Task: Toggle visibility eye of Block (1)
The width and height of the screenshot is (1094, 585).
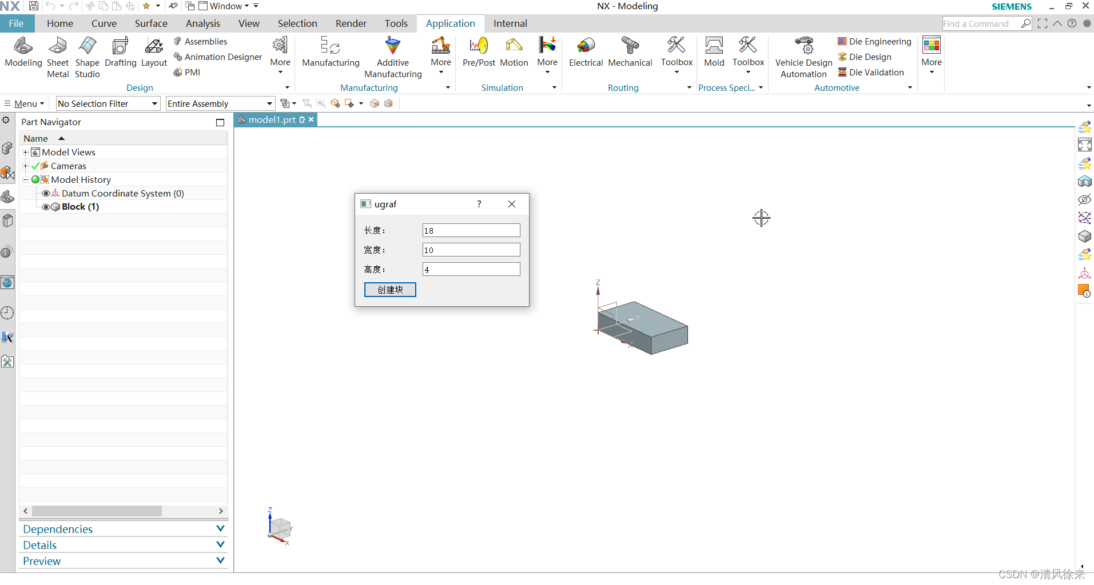Action: click(46, 207)
